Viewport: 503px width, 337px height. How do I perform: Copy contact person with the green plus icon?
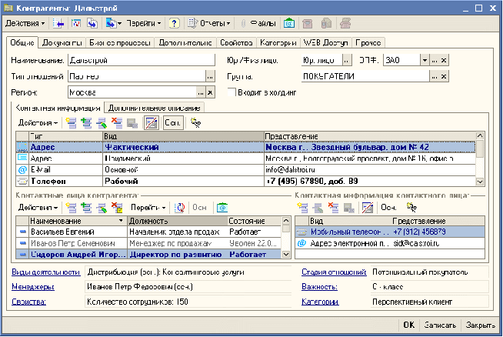pos(86,208)
